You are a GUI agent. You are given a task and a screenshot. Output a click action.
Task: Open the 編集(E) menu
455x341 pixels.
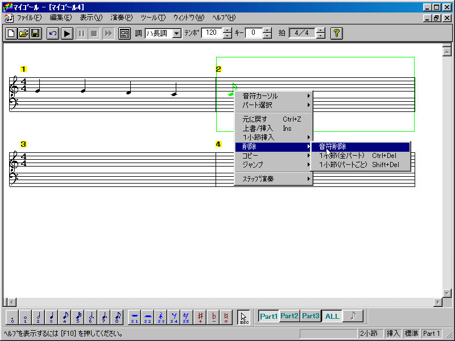click(x=61, y=18)
